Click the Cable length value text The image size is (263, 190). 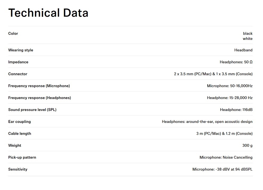[x=224, y=134]
